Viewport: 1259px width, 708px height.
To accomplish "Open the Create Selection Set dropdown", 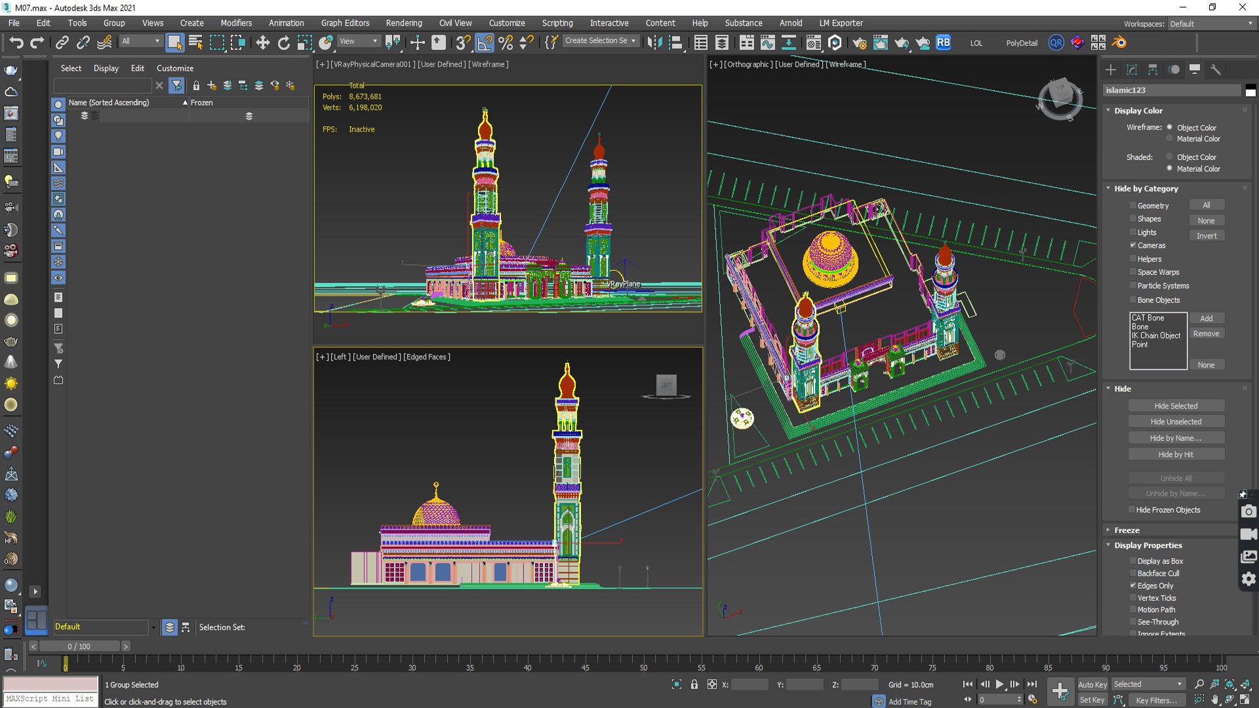I will 600,41.
